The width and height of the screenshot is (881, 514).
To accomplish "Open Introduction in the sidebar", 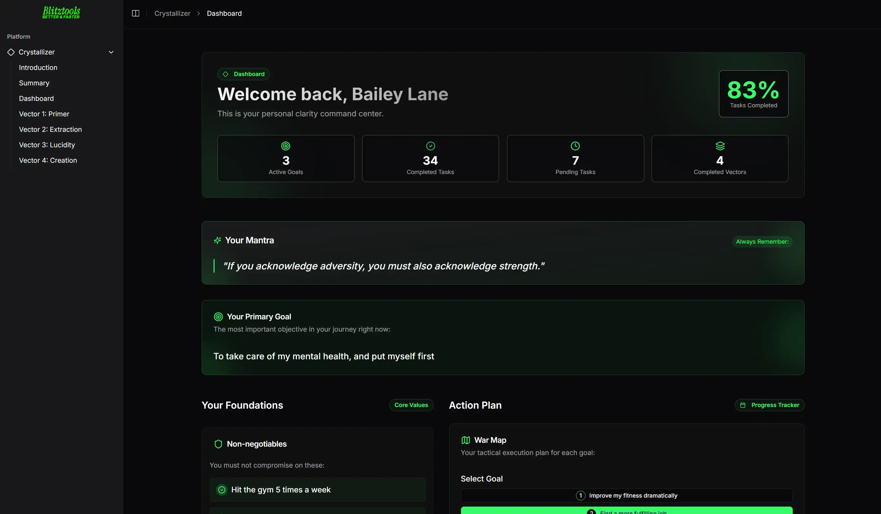I will click(38, 67).
